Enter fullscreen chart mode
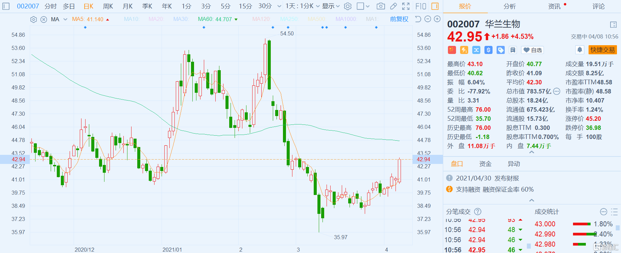 (406, 6)
